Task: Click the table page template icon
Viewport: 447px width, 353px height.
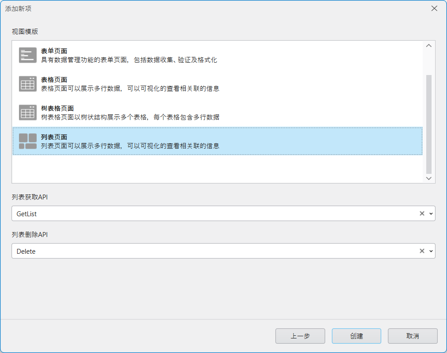Action: (28, 84)
